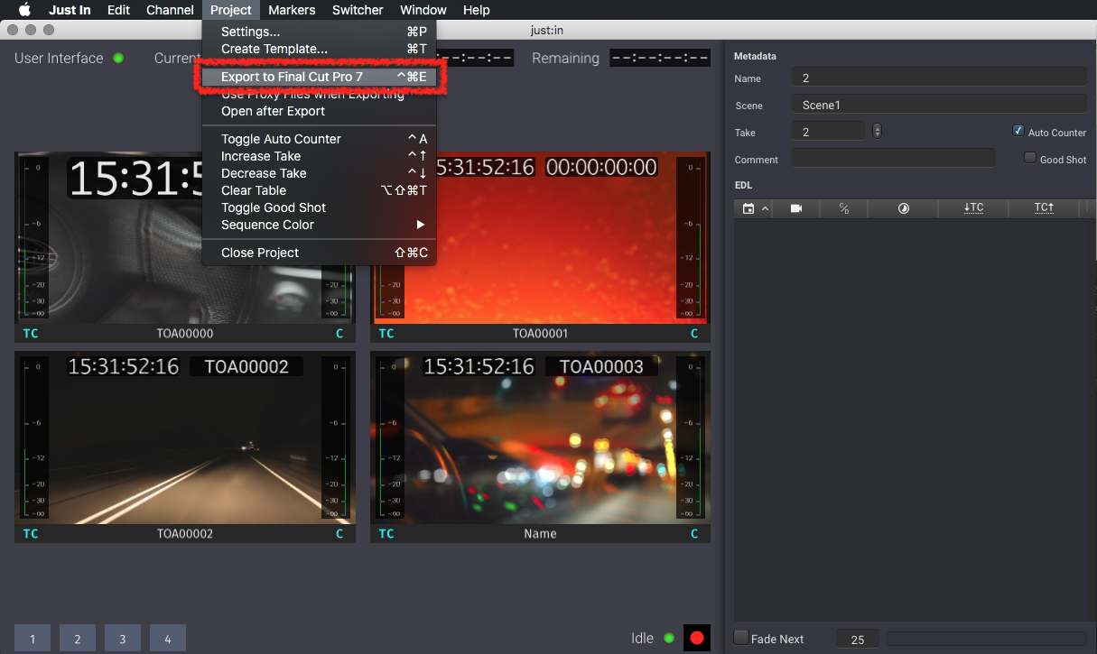Click the Take number field
This screenshot has height=654, width=1097.
pos(828,131)
